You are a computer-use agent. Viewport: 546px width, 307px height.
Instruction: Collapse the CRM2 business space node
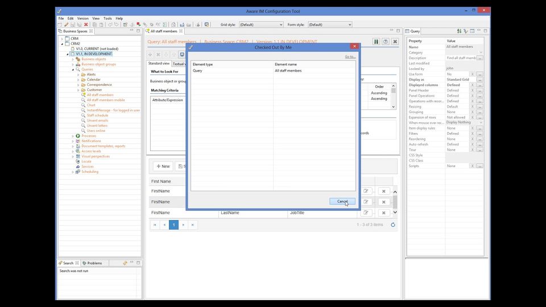pyautogui.click(x=63, y=44)
